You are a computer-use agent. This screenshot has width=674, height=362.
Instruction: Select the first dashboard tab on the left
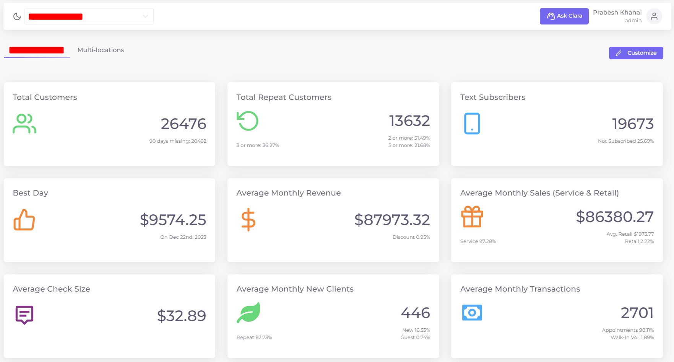[36, 50]
